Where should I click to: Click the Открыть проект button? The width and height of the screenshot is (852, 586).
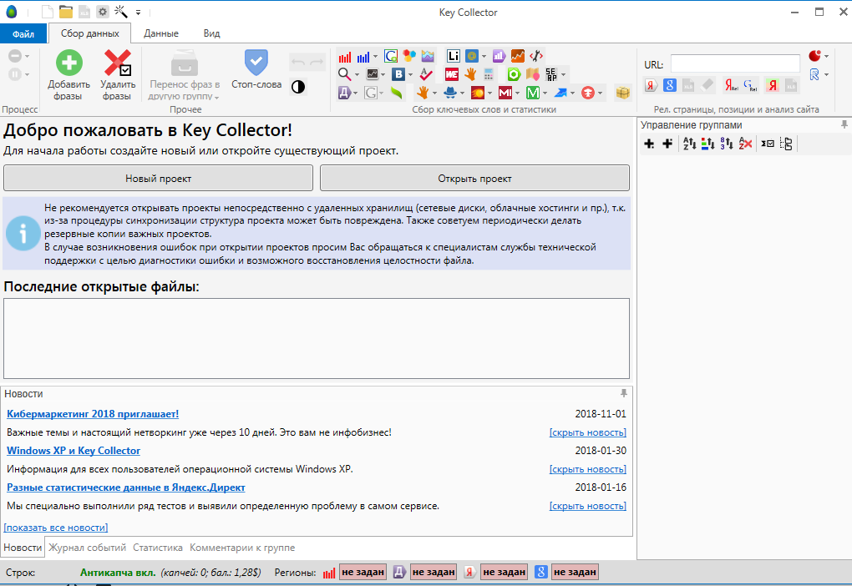(x=474, y=178)
